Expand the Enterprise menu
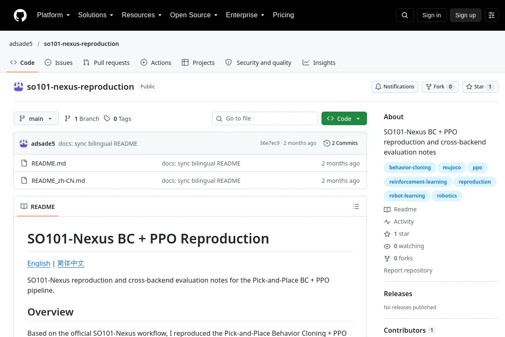 [x=245, y=15]
